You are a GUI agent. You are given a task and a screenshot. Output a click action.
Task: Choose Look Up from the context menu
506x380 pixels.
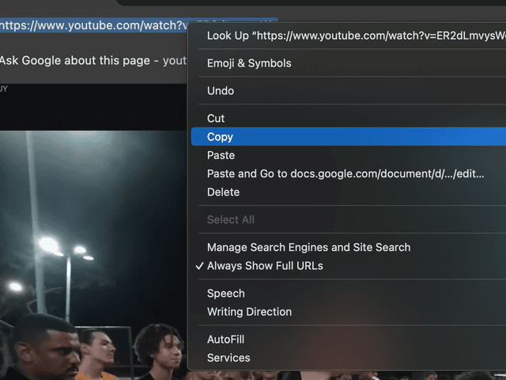click(349, 36)
